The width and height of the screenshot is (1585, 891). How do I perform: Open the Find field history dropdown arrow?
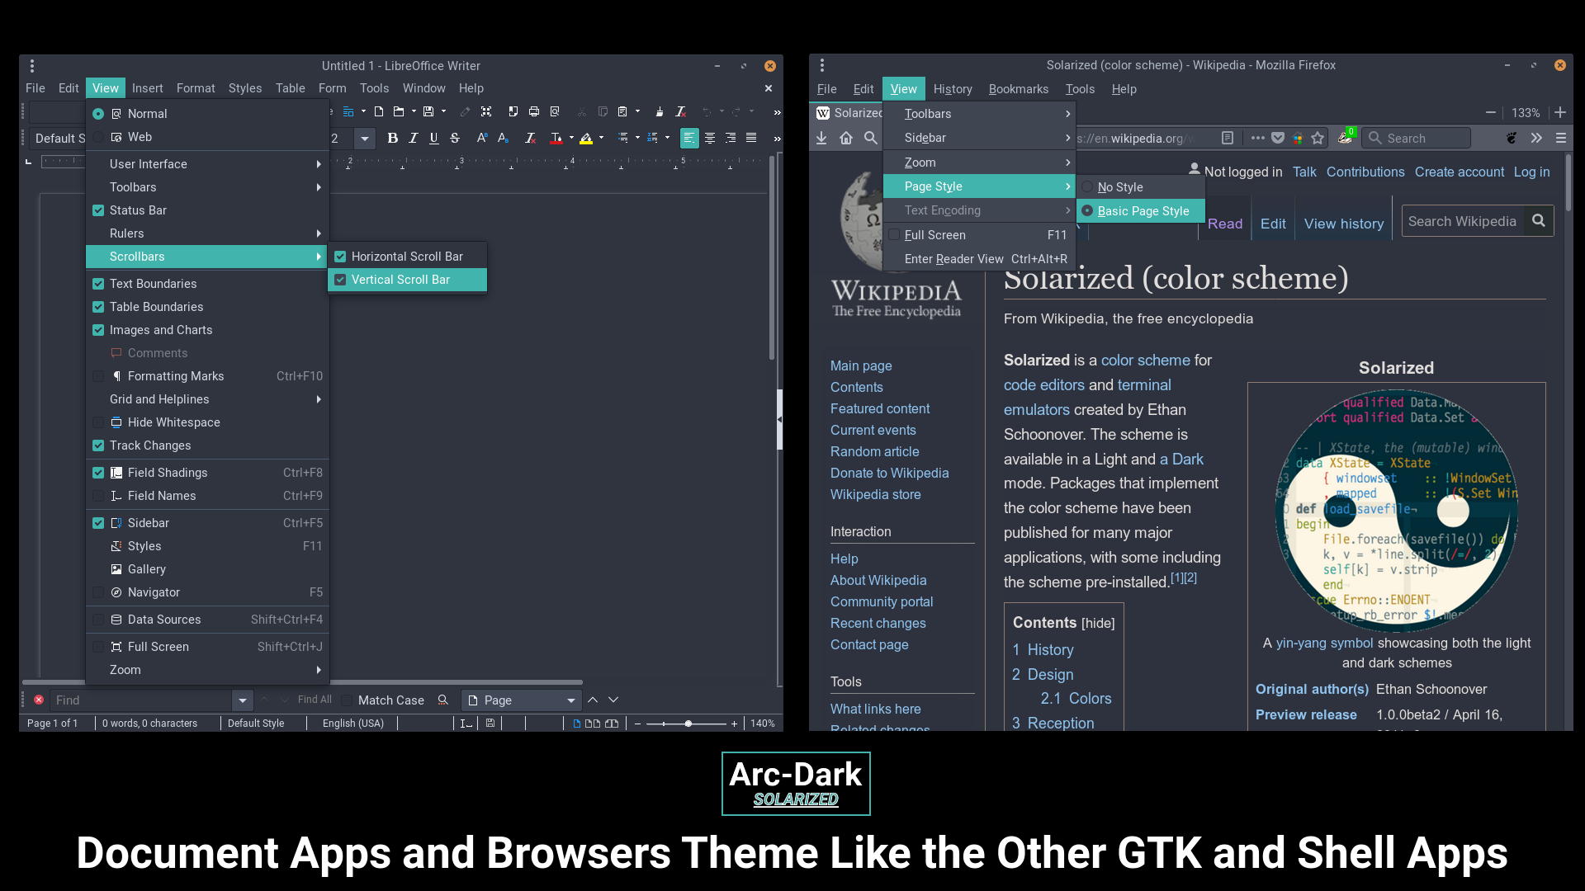pos(242,700)
